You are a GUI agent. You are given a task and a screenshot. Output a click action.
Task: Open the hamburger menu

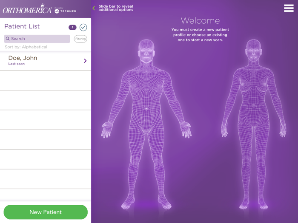[x=289, y=8]
